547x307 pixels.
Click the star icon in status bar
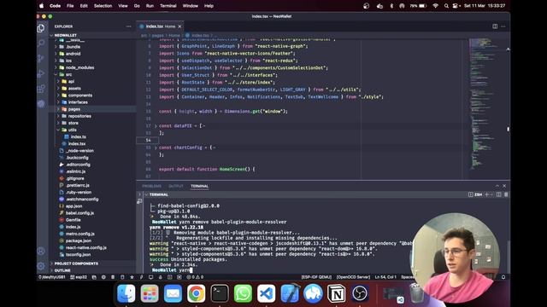[x=132, y=277]
